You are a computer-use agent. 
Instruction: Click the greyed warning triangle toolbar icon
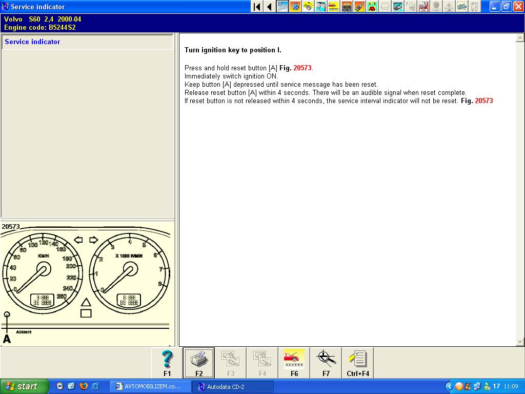[x=449, y=6]
